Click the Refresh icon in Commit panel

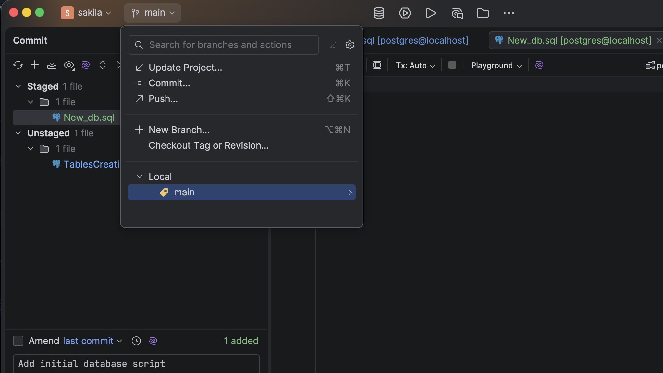tap(18, 65)
